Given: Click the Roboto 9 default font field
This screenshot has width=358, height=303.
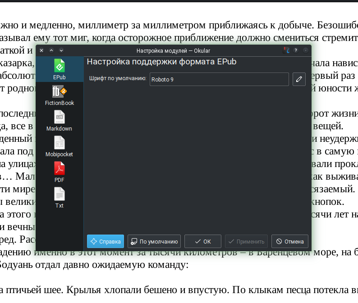Looking at the screenshot, I should (x=219, y=79).
